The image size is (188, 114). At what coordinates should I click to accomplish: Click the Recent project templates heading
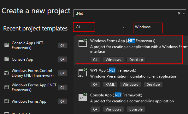click(x=35, y=28)
